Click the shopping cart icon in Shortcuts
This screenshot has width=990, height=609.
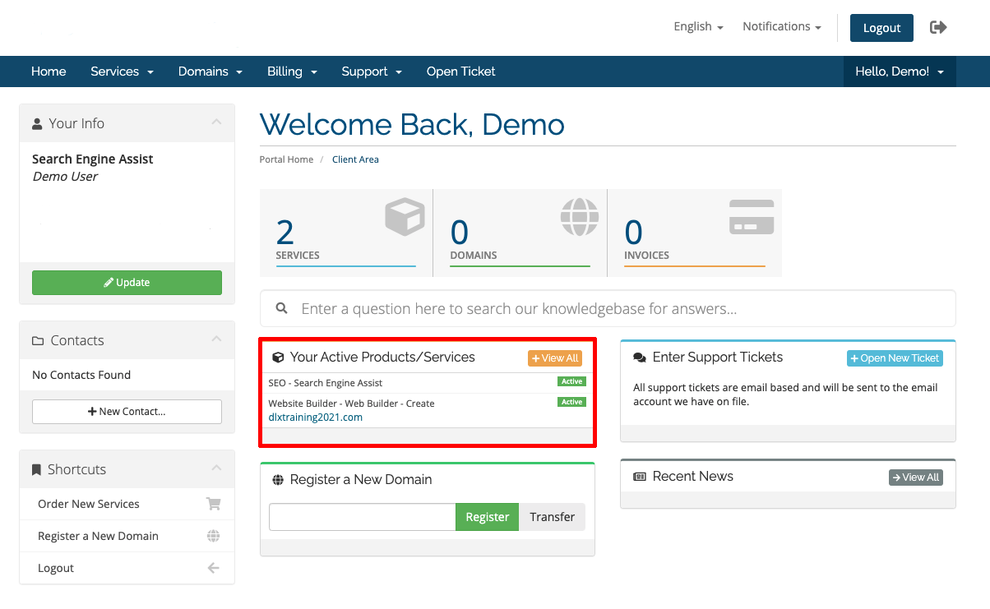(213, 504)
